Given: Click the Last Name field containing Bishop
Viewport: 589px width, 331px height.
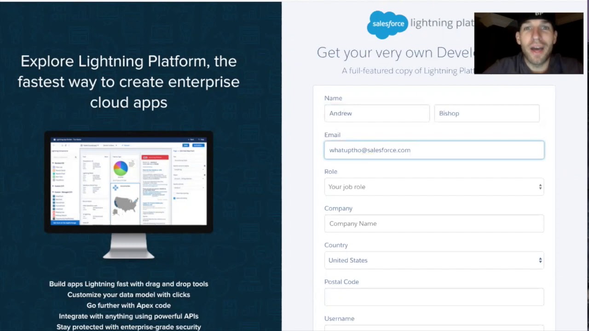Looking at the screenshot, I should (x=487, y=113).
